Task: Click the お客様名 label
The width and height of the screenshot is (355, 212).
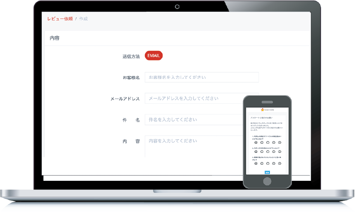Action: [x=131, y=78]
